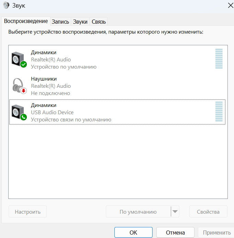Select the USB Audio Device speaker icon
The width and height of the screenshot is (234, 238).
click(x=19, y=112)
